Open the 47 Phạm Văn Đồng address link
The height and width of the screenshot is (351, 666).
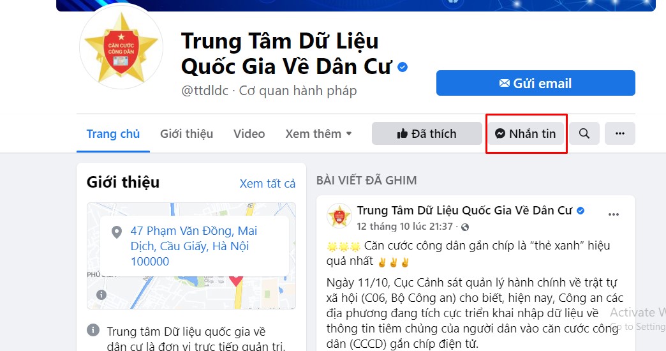pyautogui.click(x=194, y=246)
